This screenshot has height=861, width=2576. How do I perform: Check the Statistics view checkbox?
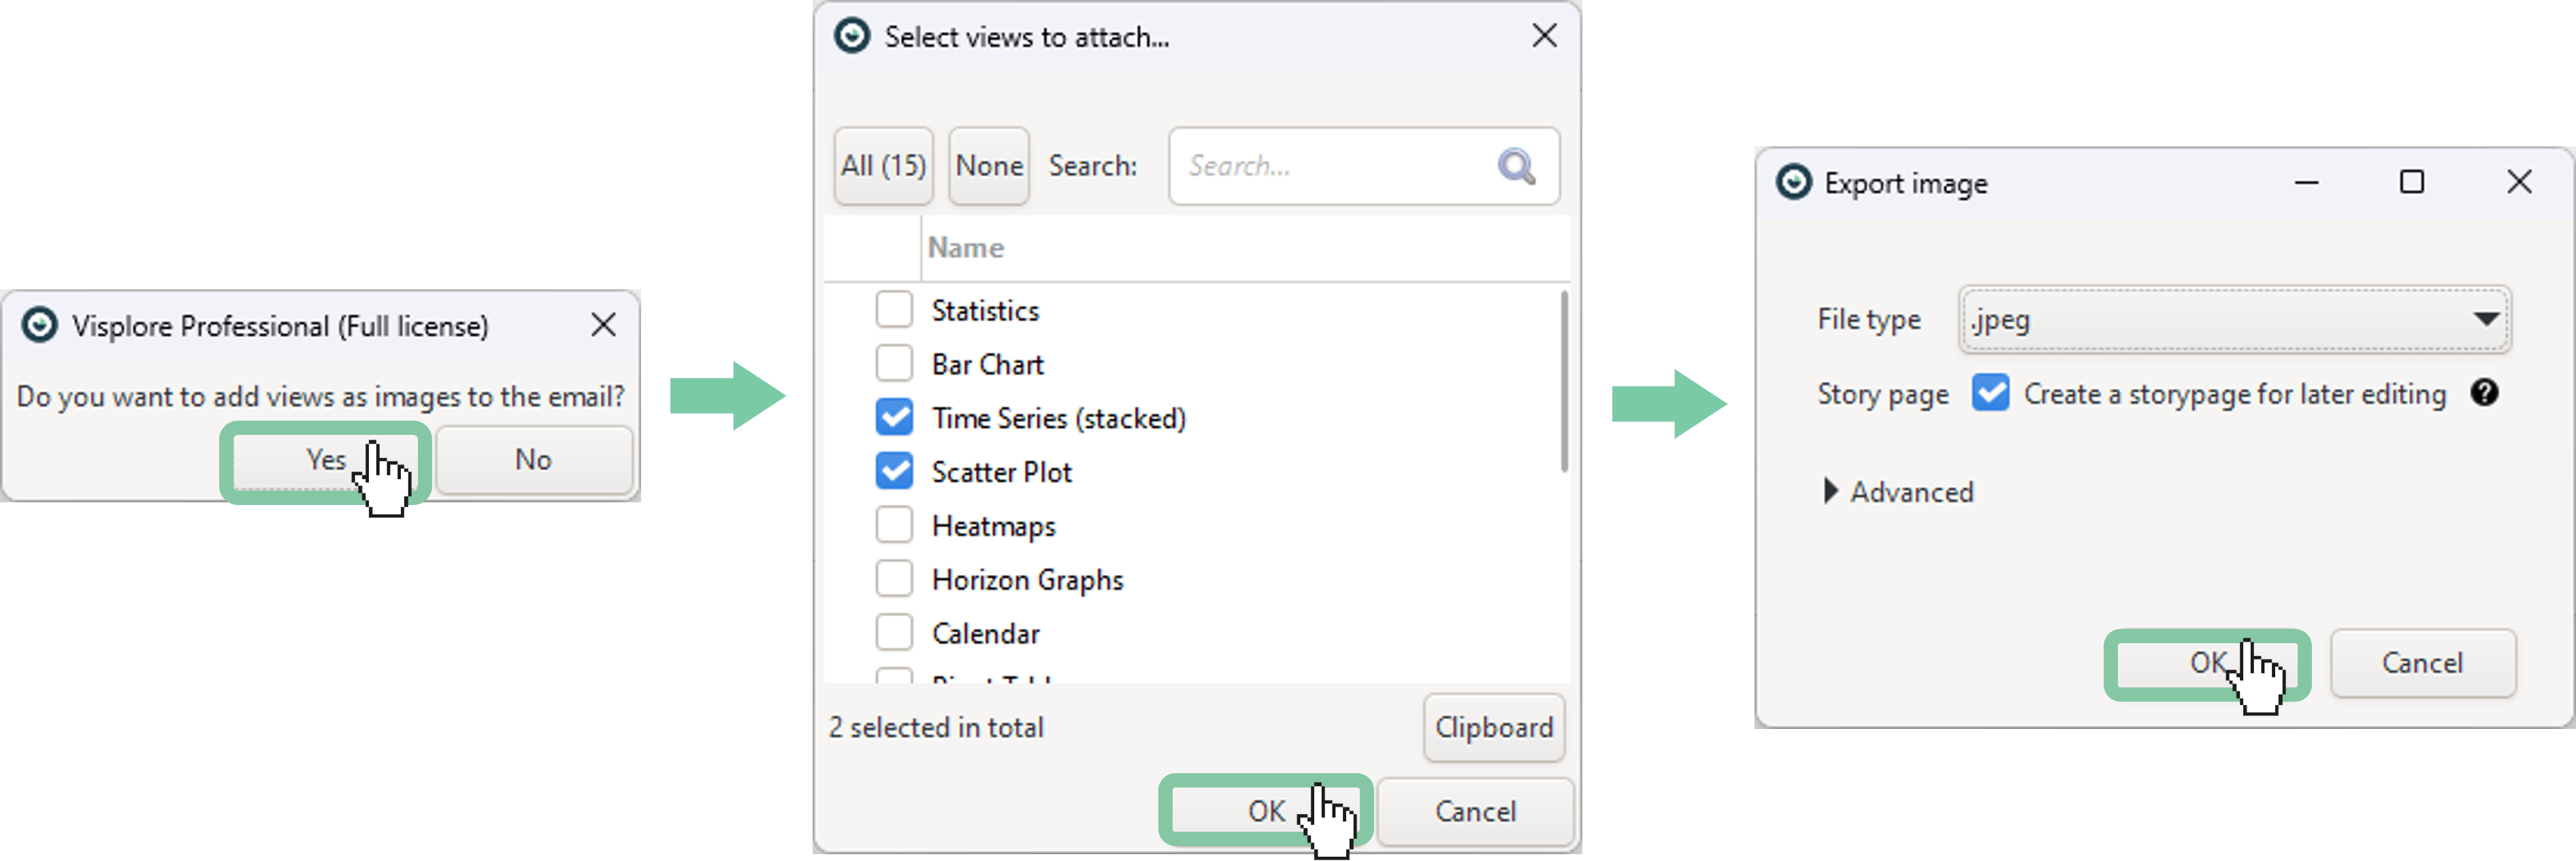pos(894,310)
